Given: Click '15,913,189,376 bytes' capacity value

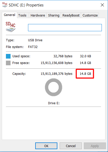Looking at the screenshot, I should (x=57, y=74).
